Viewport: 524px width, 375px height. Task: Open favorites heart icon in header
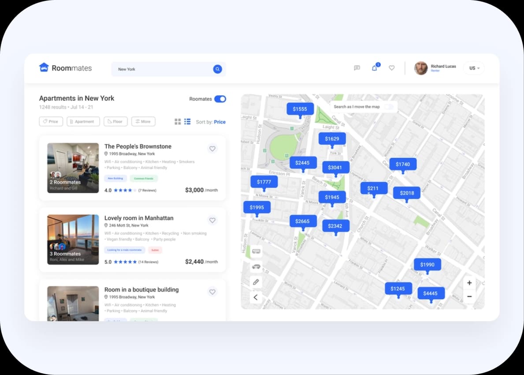[392, 68]
